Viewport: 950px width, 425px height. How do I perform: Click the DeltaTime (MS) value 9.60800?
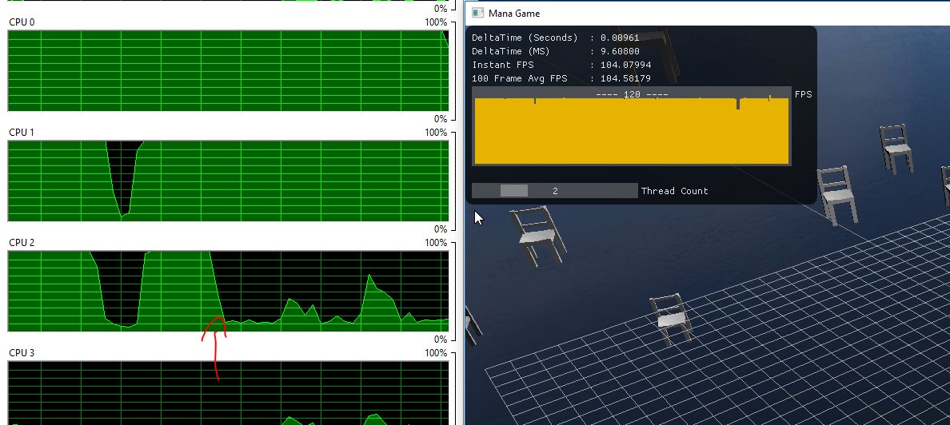[x=620, y=51]
